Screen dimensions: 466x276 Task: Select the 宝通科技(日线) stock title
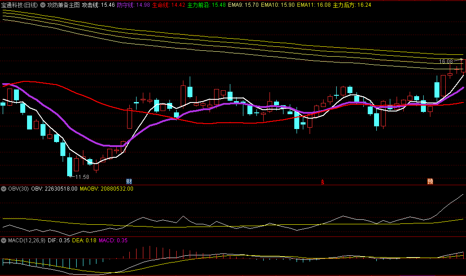(19, 5)
